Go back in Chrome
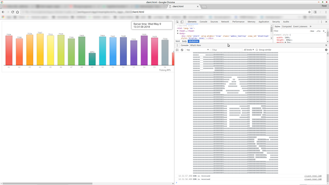Viewport: 329px width, 185px height. (3, 12)
